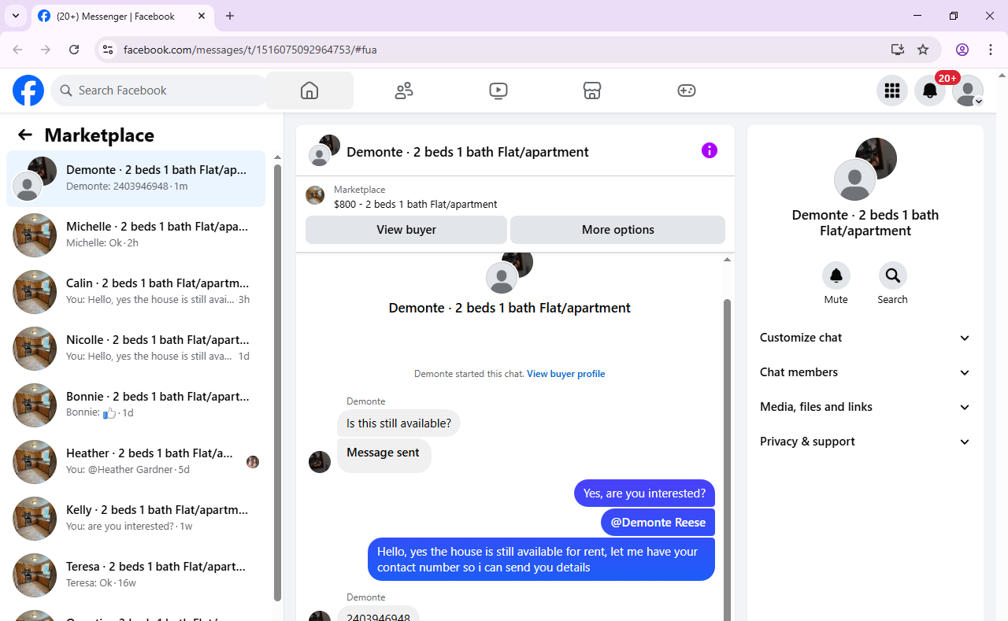
Task: Click the @Demonte Reese mention
Action: point(658,523)
